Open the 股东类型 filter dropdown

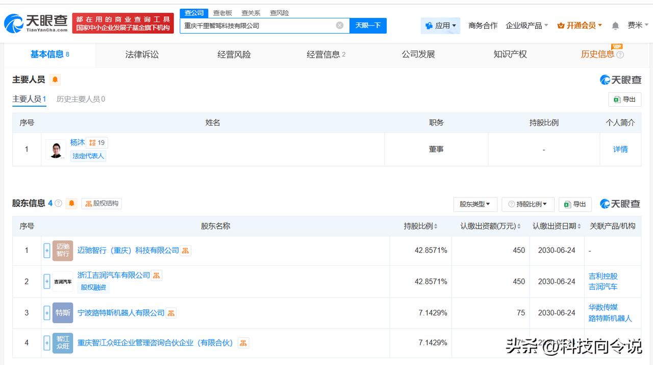[475, 204]
